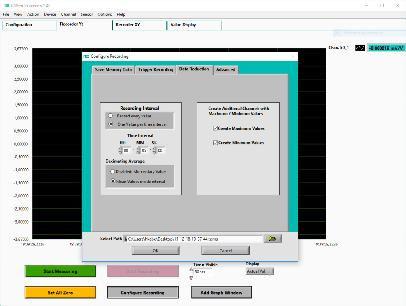This screenshot has height=306, width=406.
Task: Click the green Start Measuring button
Action: (x=60, y=271)
